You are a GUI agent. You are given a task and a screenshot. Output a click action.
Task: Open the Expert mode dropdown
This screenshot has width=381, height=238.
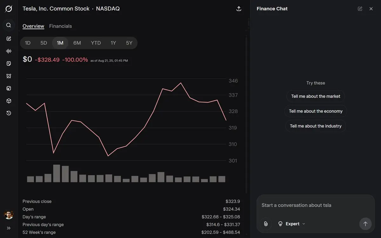click(x=291, y=224)
